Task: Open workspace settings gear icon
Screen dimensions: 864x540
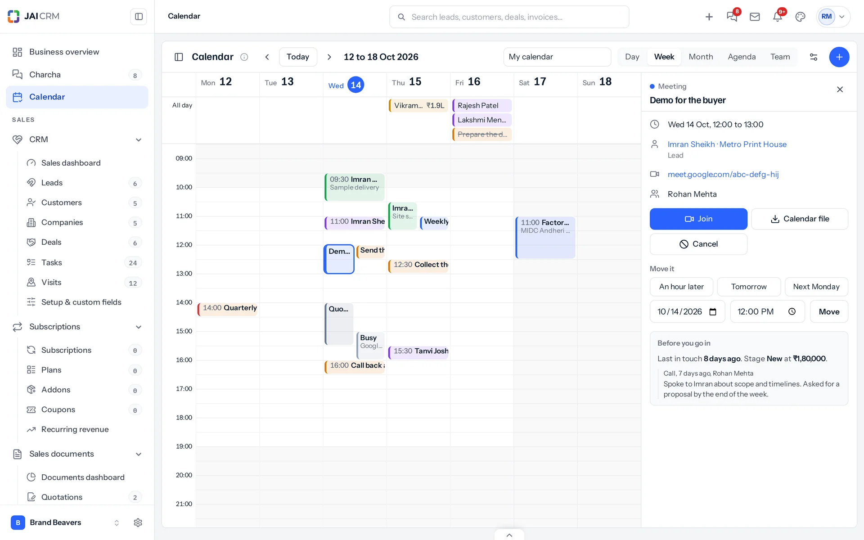Action: (138, 522)
